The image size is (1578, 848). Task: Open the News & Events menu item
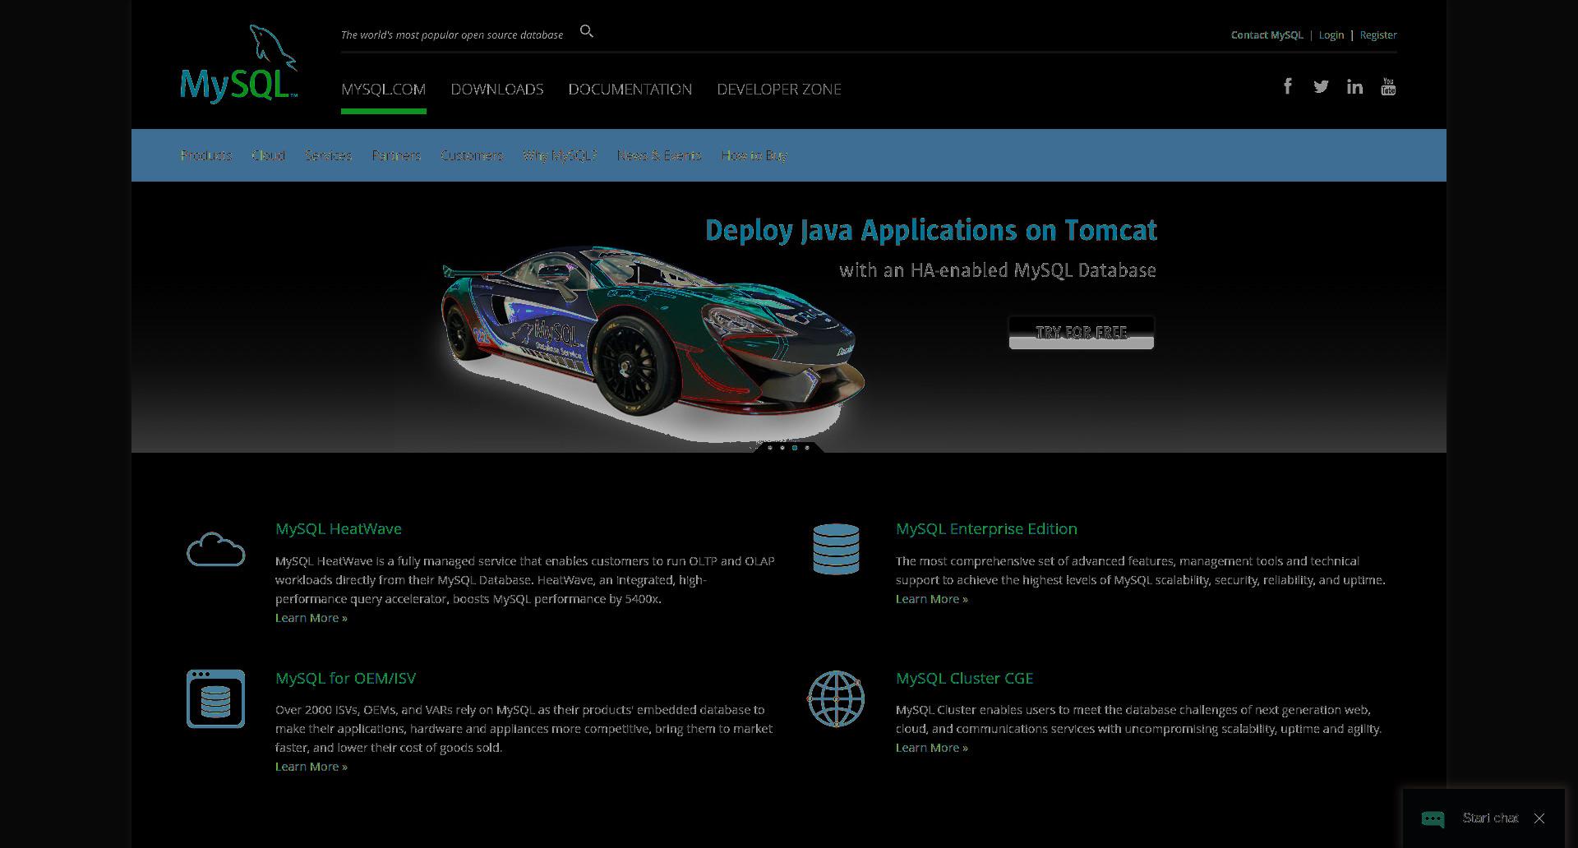(x=659, y=155)
